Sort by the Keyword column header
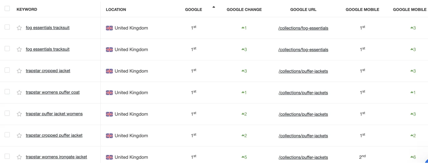The width and height of the screenshot is (428, 163). 27,9
